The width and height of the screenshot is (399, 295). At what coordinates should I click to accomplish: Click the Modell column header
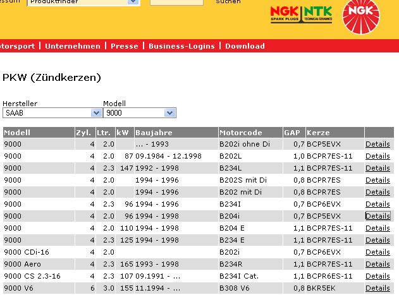click(39, 133)
